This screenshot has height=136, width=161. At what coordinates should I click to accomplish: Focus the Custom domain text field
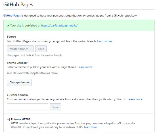(x=28, y=107)
